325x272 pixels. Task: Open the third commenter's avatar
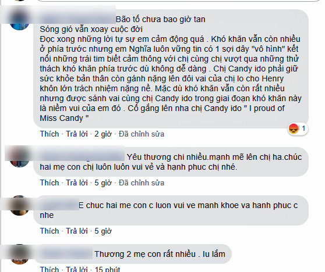tap(19, 206)
